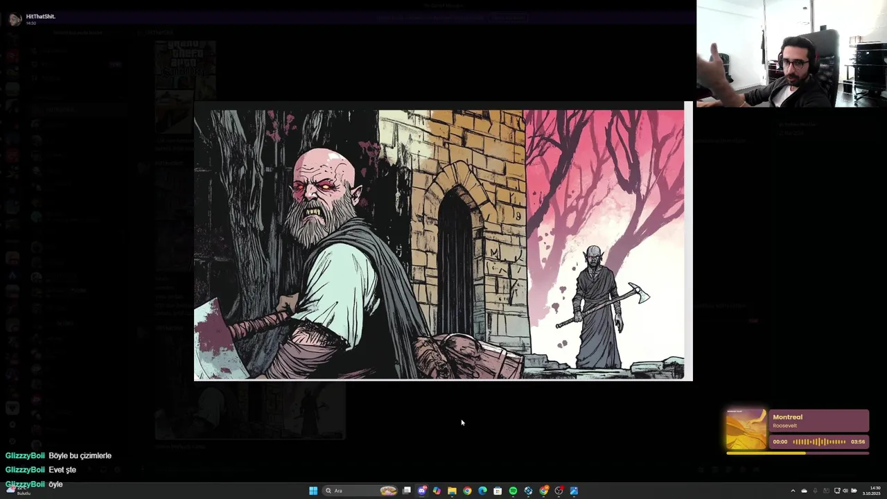Click the HitThatShit profile avatar

(x=15, y=19)
